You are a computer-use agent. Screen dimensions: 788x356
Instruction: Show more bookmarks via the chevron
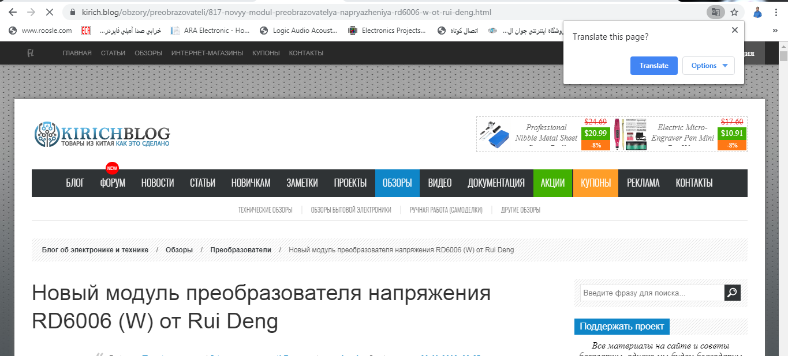coord(776,31)
